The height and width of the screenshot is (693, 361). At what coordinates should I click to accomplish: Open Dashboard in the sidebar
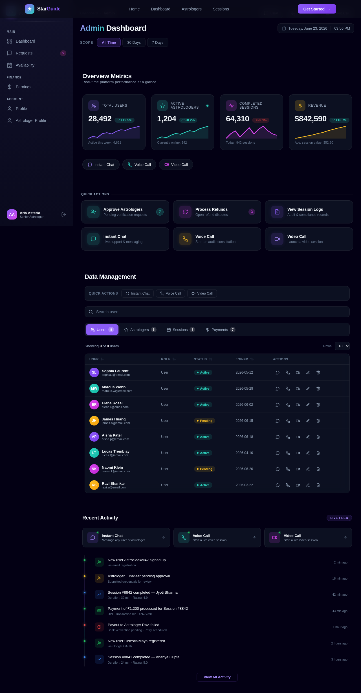36,41
